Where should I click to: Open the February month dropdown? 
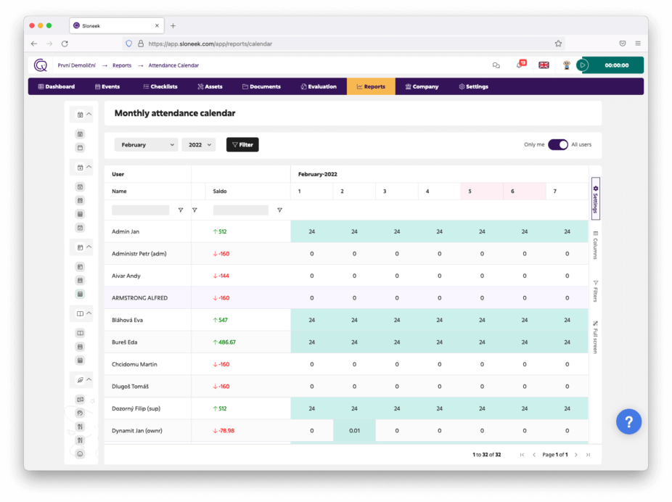pyautogui.click(x=146, y=145)
